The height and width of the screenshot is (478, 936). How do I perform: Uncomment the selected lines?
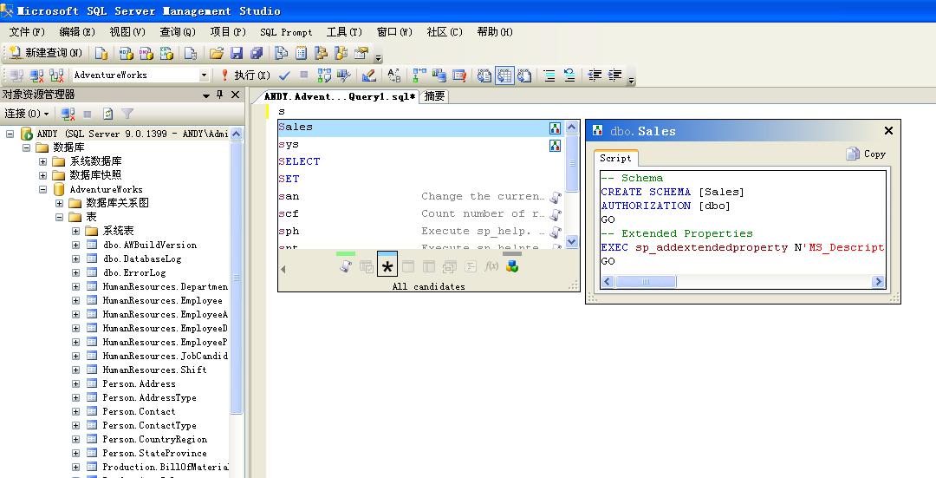(x=569, y=75)
